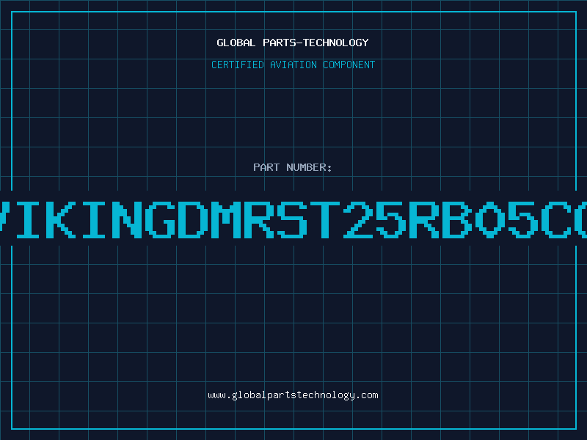The width and height of the screenshot is (587, 440).
Task: Click the word NUMBER: in the label
Action: pyautogui.click(x=309, y=167)
